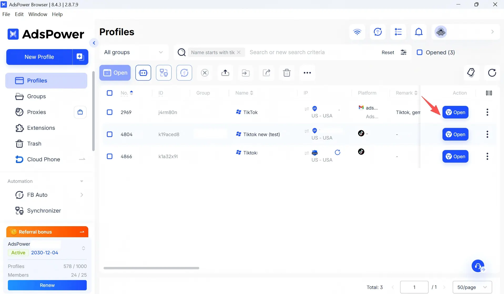Image resolution: width=504 pixels, height=294 pixels.
Task: Open the network Wi-Fi status icon
Action: click(357, 32)
